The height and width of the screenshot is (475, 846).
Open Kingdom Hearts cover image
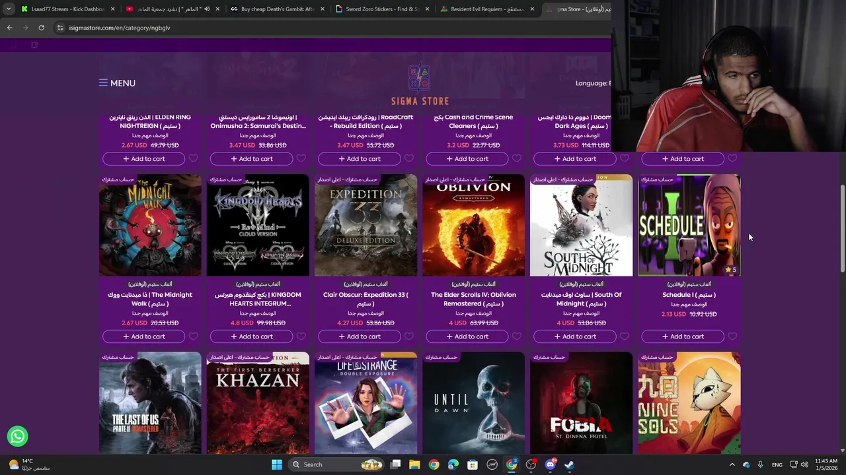[258, 225]
